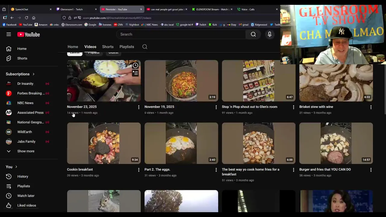Start voice search with the microphone icon
386x217 pixels.
pyautogui.click(x=270, y=34)
